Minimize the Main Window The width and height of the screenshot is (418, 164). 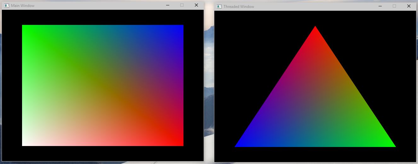coord(168,5)
